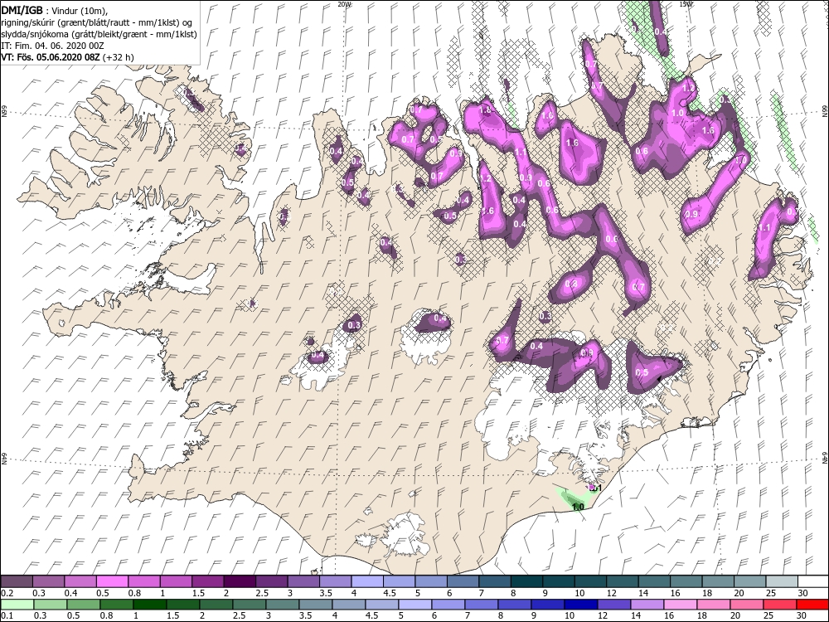Image resolution: width=829 pixels, height=622 pixels.
Task: Click the 'slydda/snjókoma' legend description line
Action: tap(99, 34)
